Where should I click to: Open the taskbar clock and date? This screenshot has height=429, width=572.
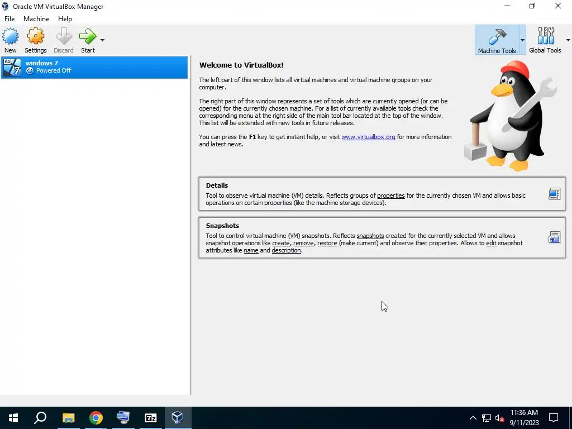(524, 418)
